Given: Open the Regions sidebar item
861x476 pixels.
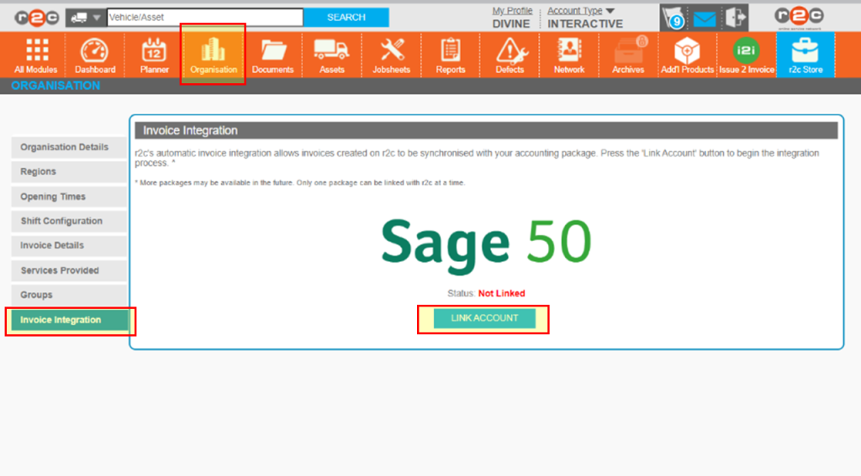Looking at the screenshot, I should tap(69, 171).
